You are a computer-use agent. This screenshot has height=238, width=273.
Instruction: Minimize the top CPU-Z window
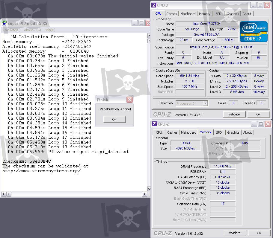tap(253, 5)
